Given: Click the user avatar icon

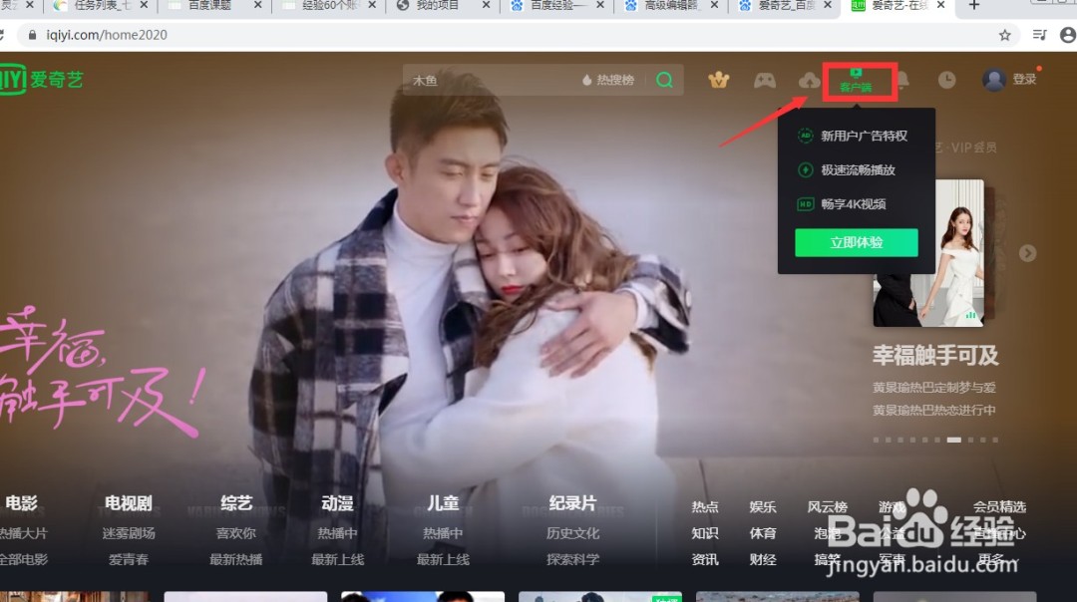Looking at the screenshot, I should [x=993, y=80].
